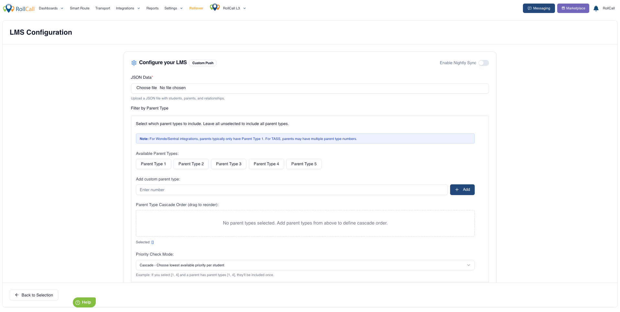The width and height of the screenshot is (620, 312).
Task: Click the RollCall logo in the header
Action: pos(19,8)
